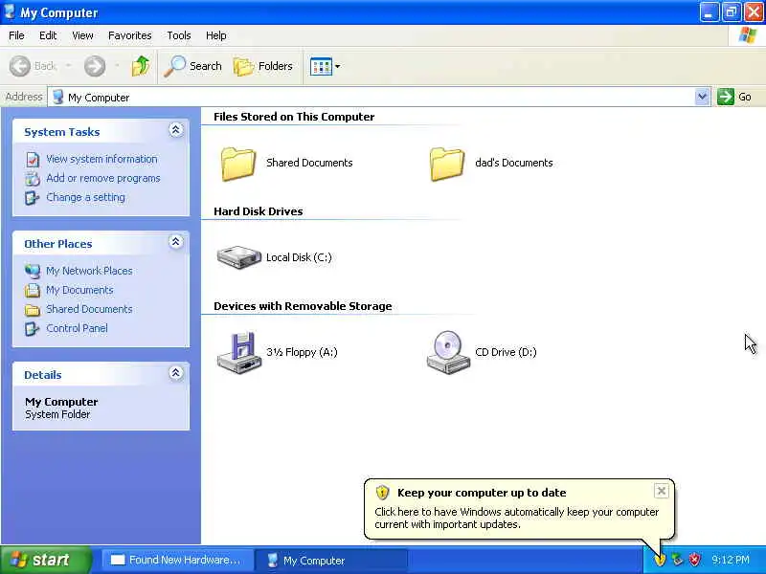Viewport: 766px width, 574px height.
Task: Open dad's Documents folder icon
Action: 447,164
